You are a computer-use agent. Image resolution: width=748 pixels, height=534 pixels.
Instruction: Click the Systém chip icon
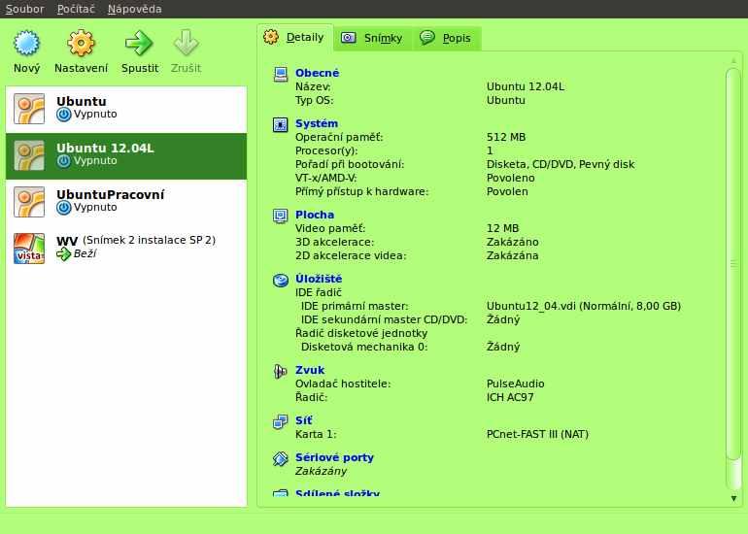[281, 124]
